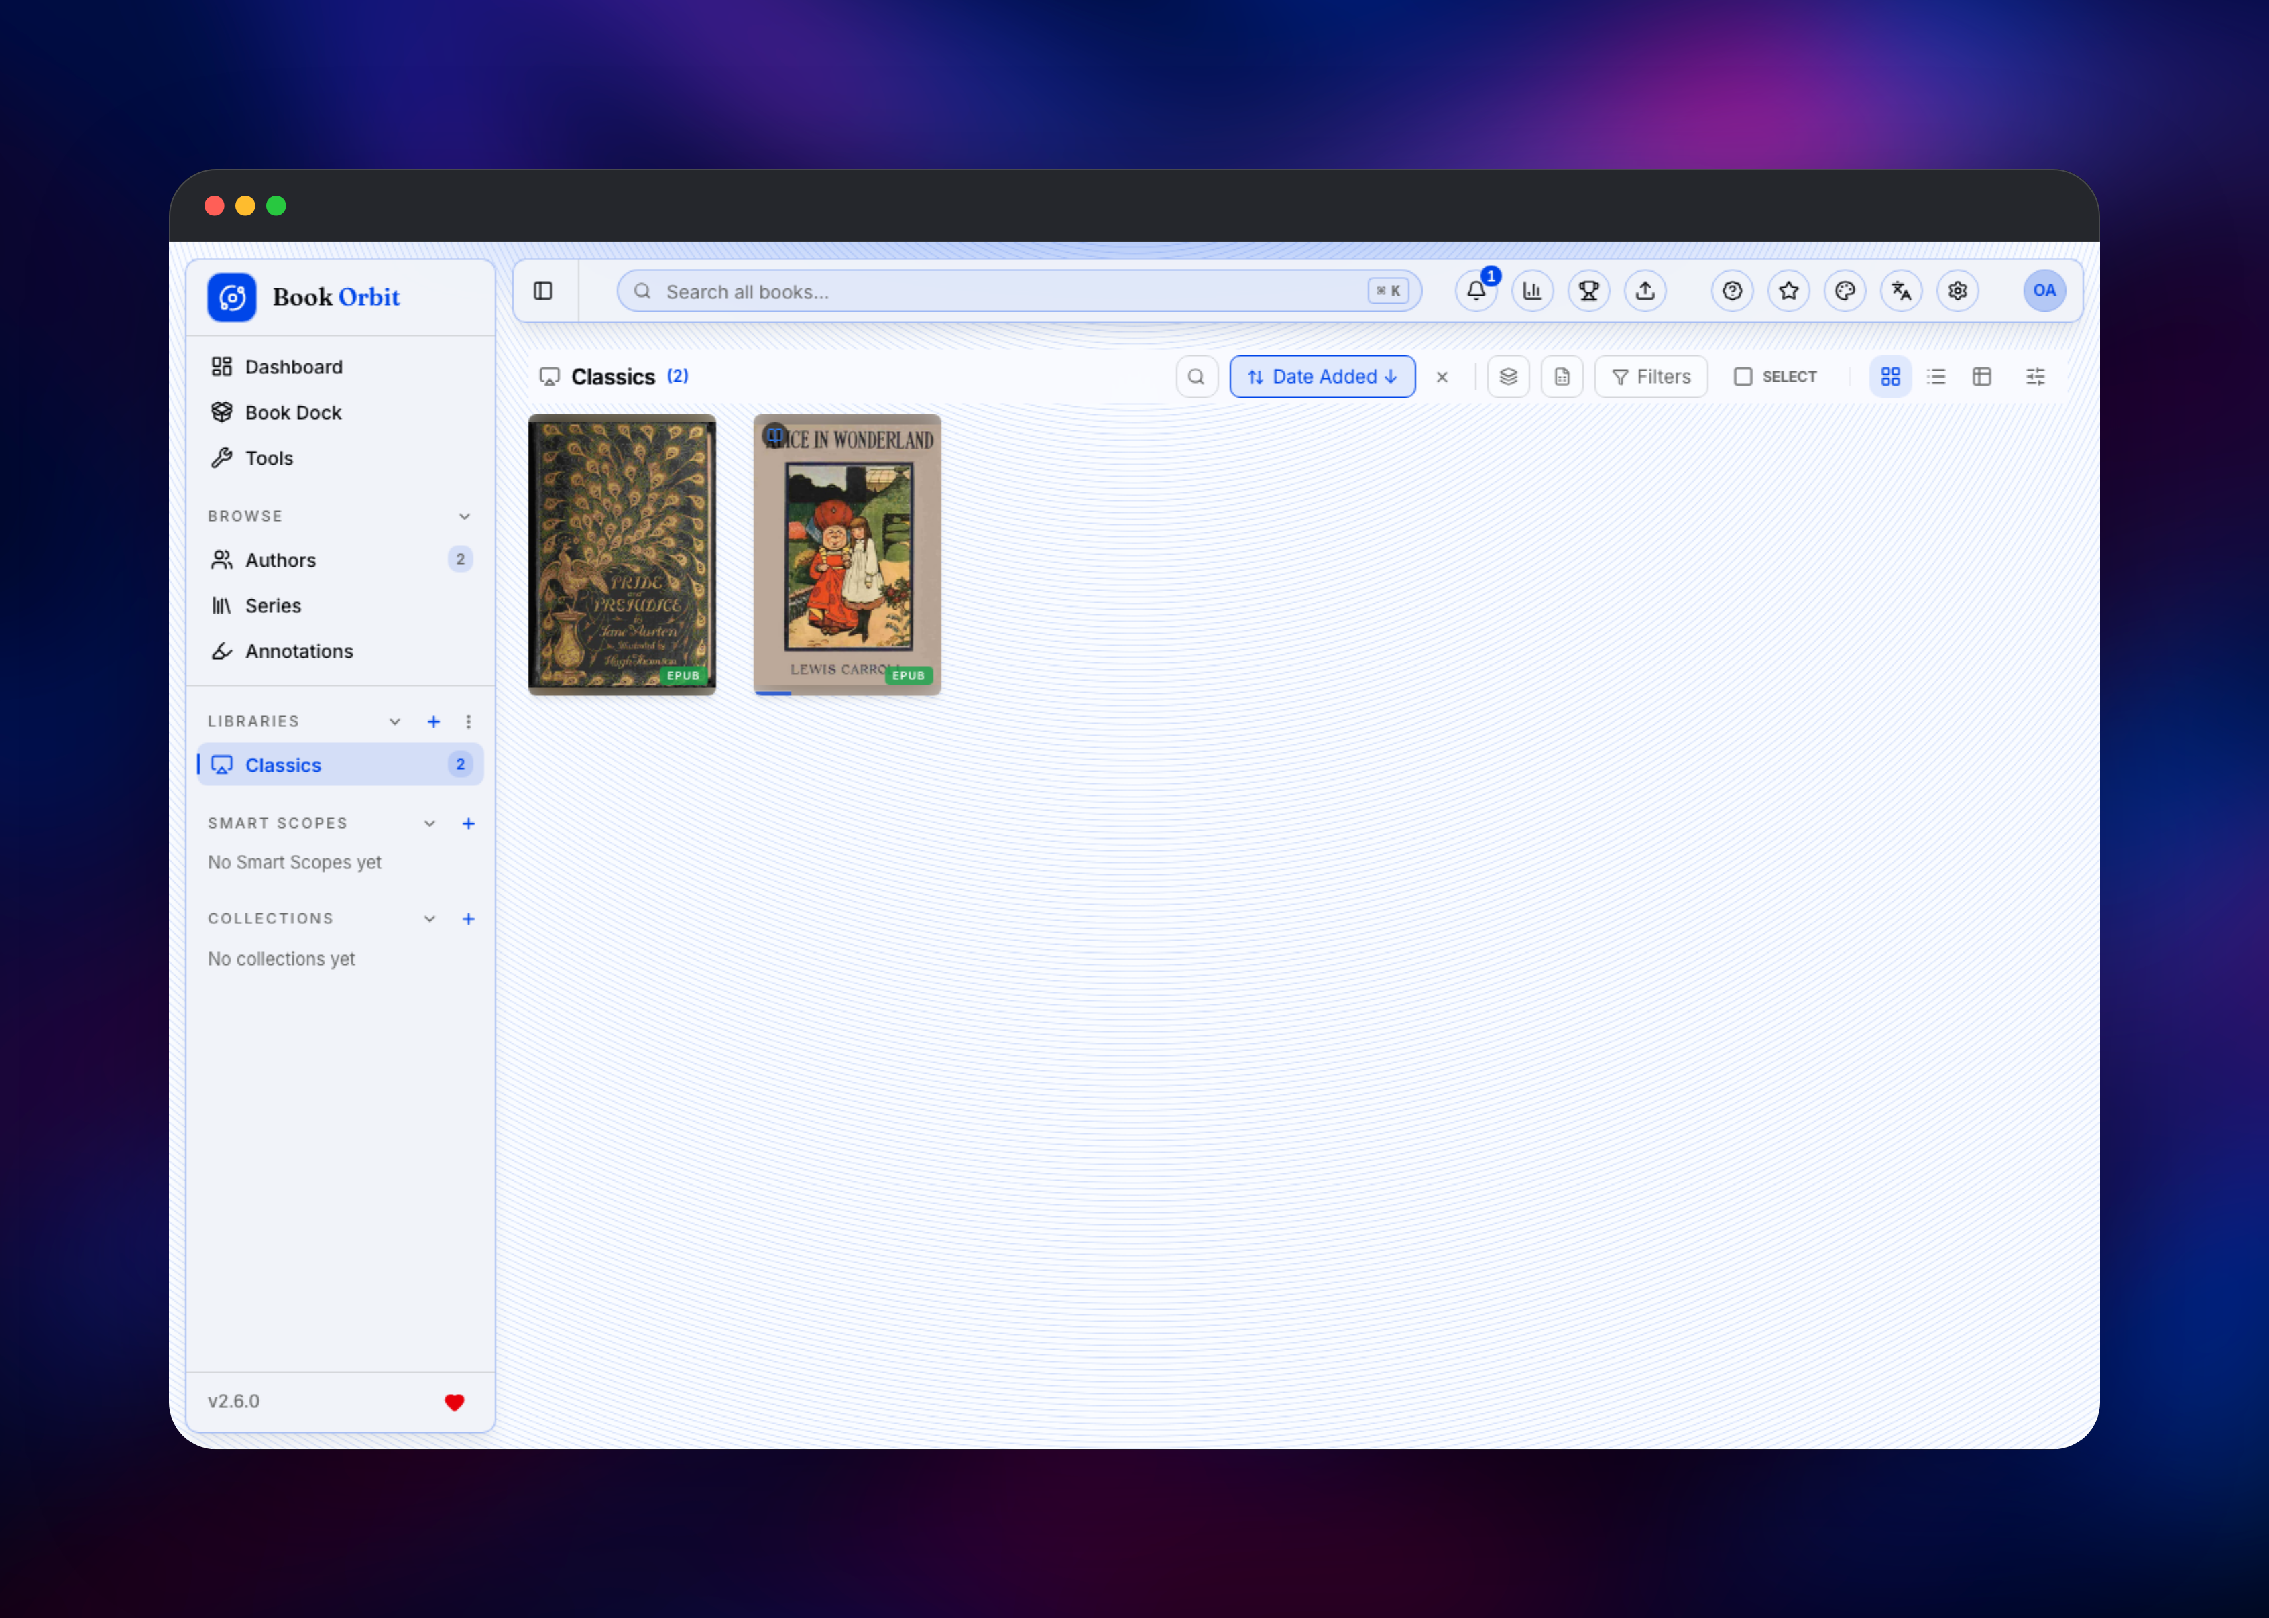Click the bookmark badge on Alice cover
Screen dimensions: 2269x1618
click(x=775, y=435)
